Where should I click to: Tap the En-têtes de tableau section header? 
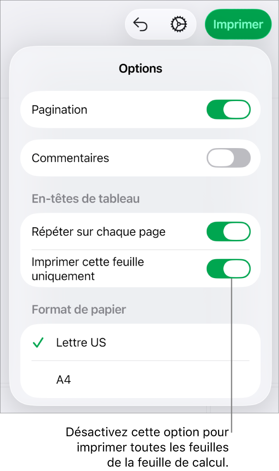pos(85,199)
